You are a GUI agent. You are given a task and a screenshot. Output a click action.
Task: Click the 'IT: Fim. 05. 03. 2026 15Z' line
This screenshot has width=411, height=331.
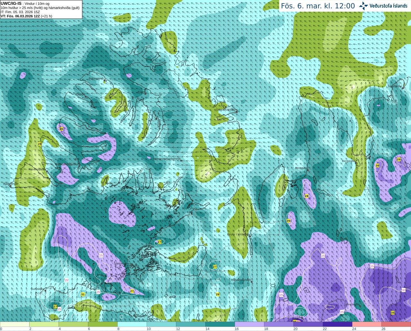(20, 12)
